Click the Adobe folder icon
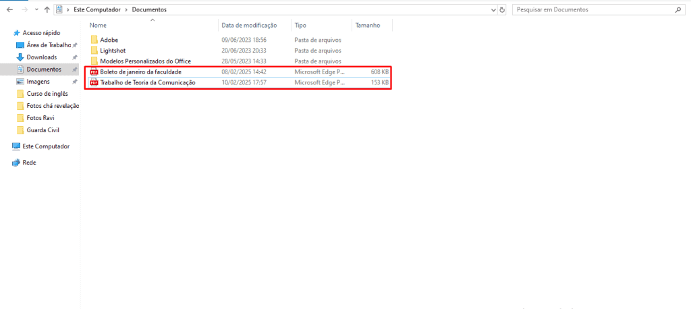 (x=94, y=40)
